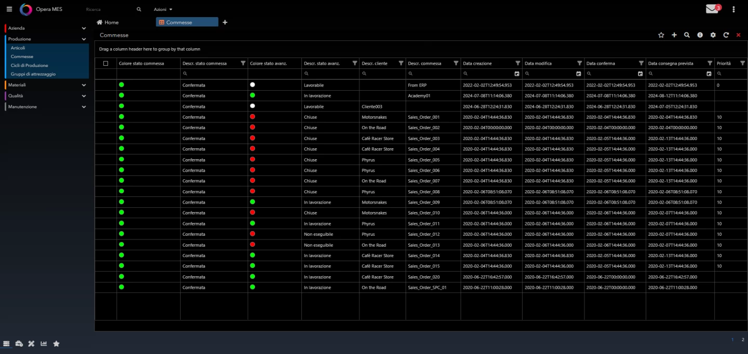Open the briefcase clock icon at bottom
748x354 pixels.
[19, 344]
